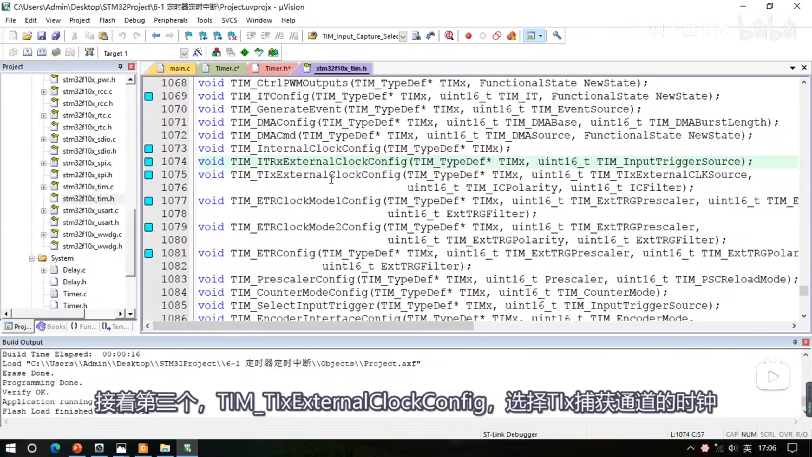Switch to the Books panel tab
This screenshot has width=812, height=457.
pos(52,326)
